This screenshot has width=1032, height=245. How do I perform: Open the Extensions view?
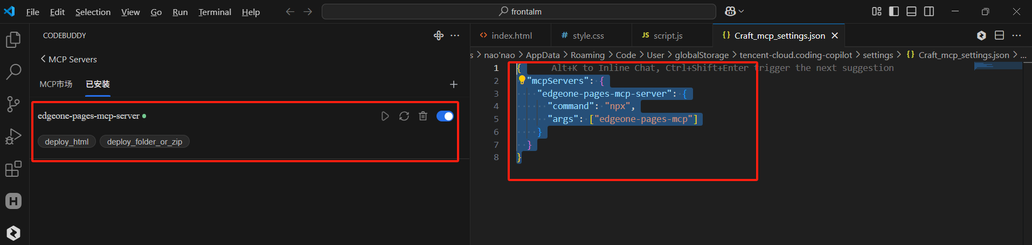pyautogui.click(x=13, y=169)
